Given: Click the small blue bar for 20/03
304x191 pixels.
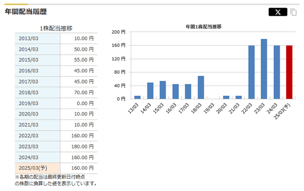Looking at the screenshot, I should click(x=226, y=97).
